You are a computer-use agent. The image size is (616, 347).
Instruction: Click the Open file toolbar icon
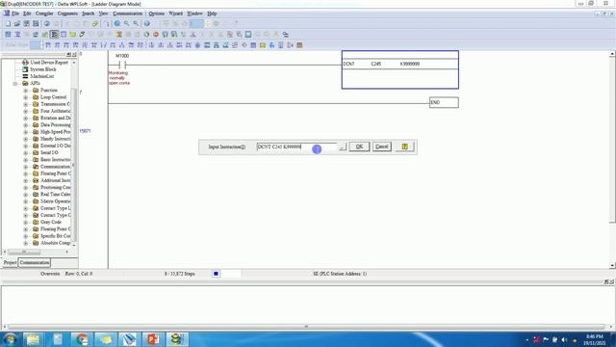tap(17, 23)
